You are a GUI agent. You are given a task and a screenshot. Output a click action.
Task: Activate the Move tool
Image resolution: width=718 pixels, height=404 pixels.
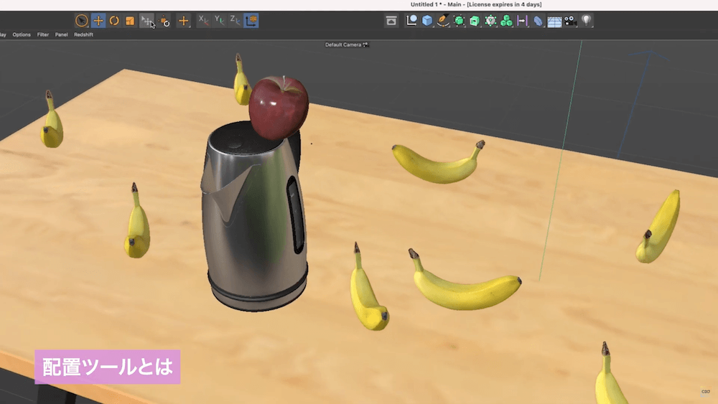point(98,21)
